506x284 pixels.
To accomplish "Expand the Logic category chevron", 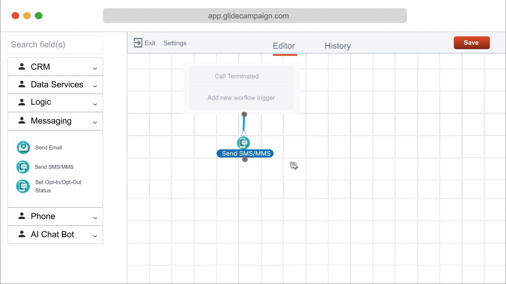I will (x=95, y=104).
